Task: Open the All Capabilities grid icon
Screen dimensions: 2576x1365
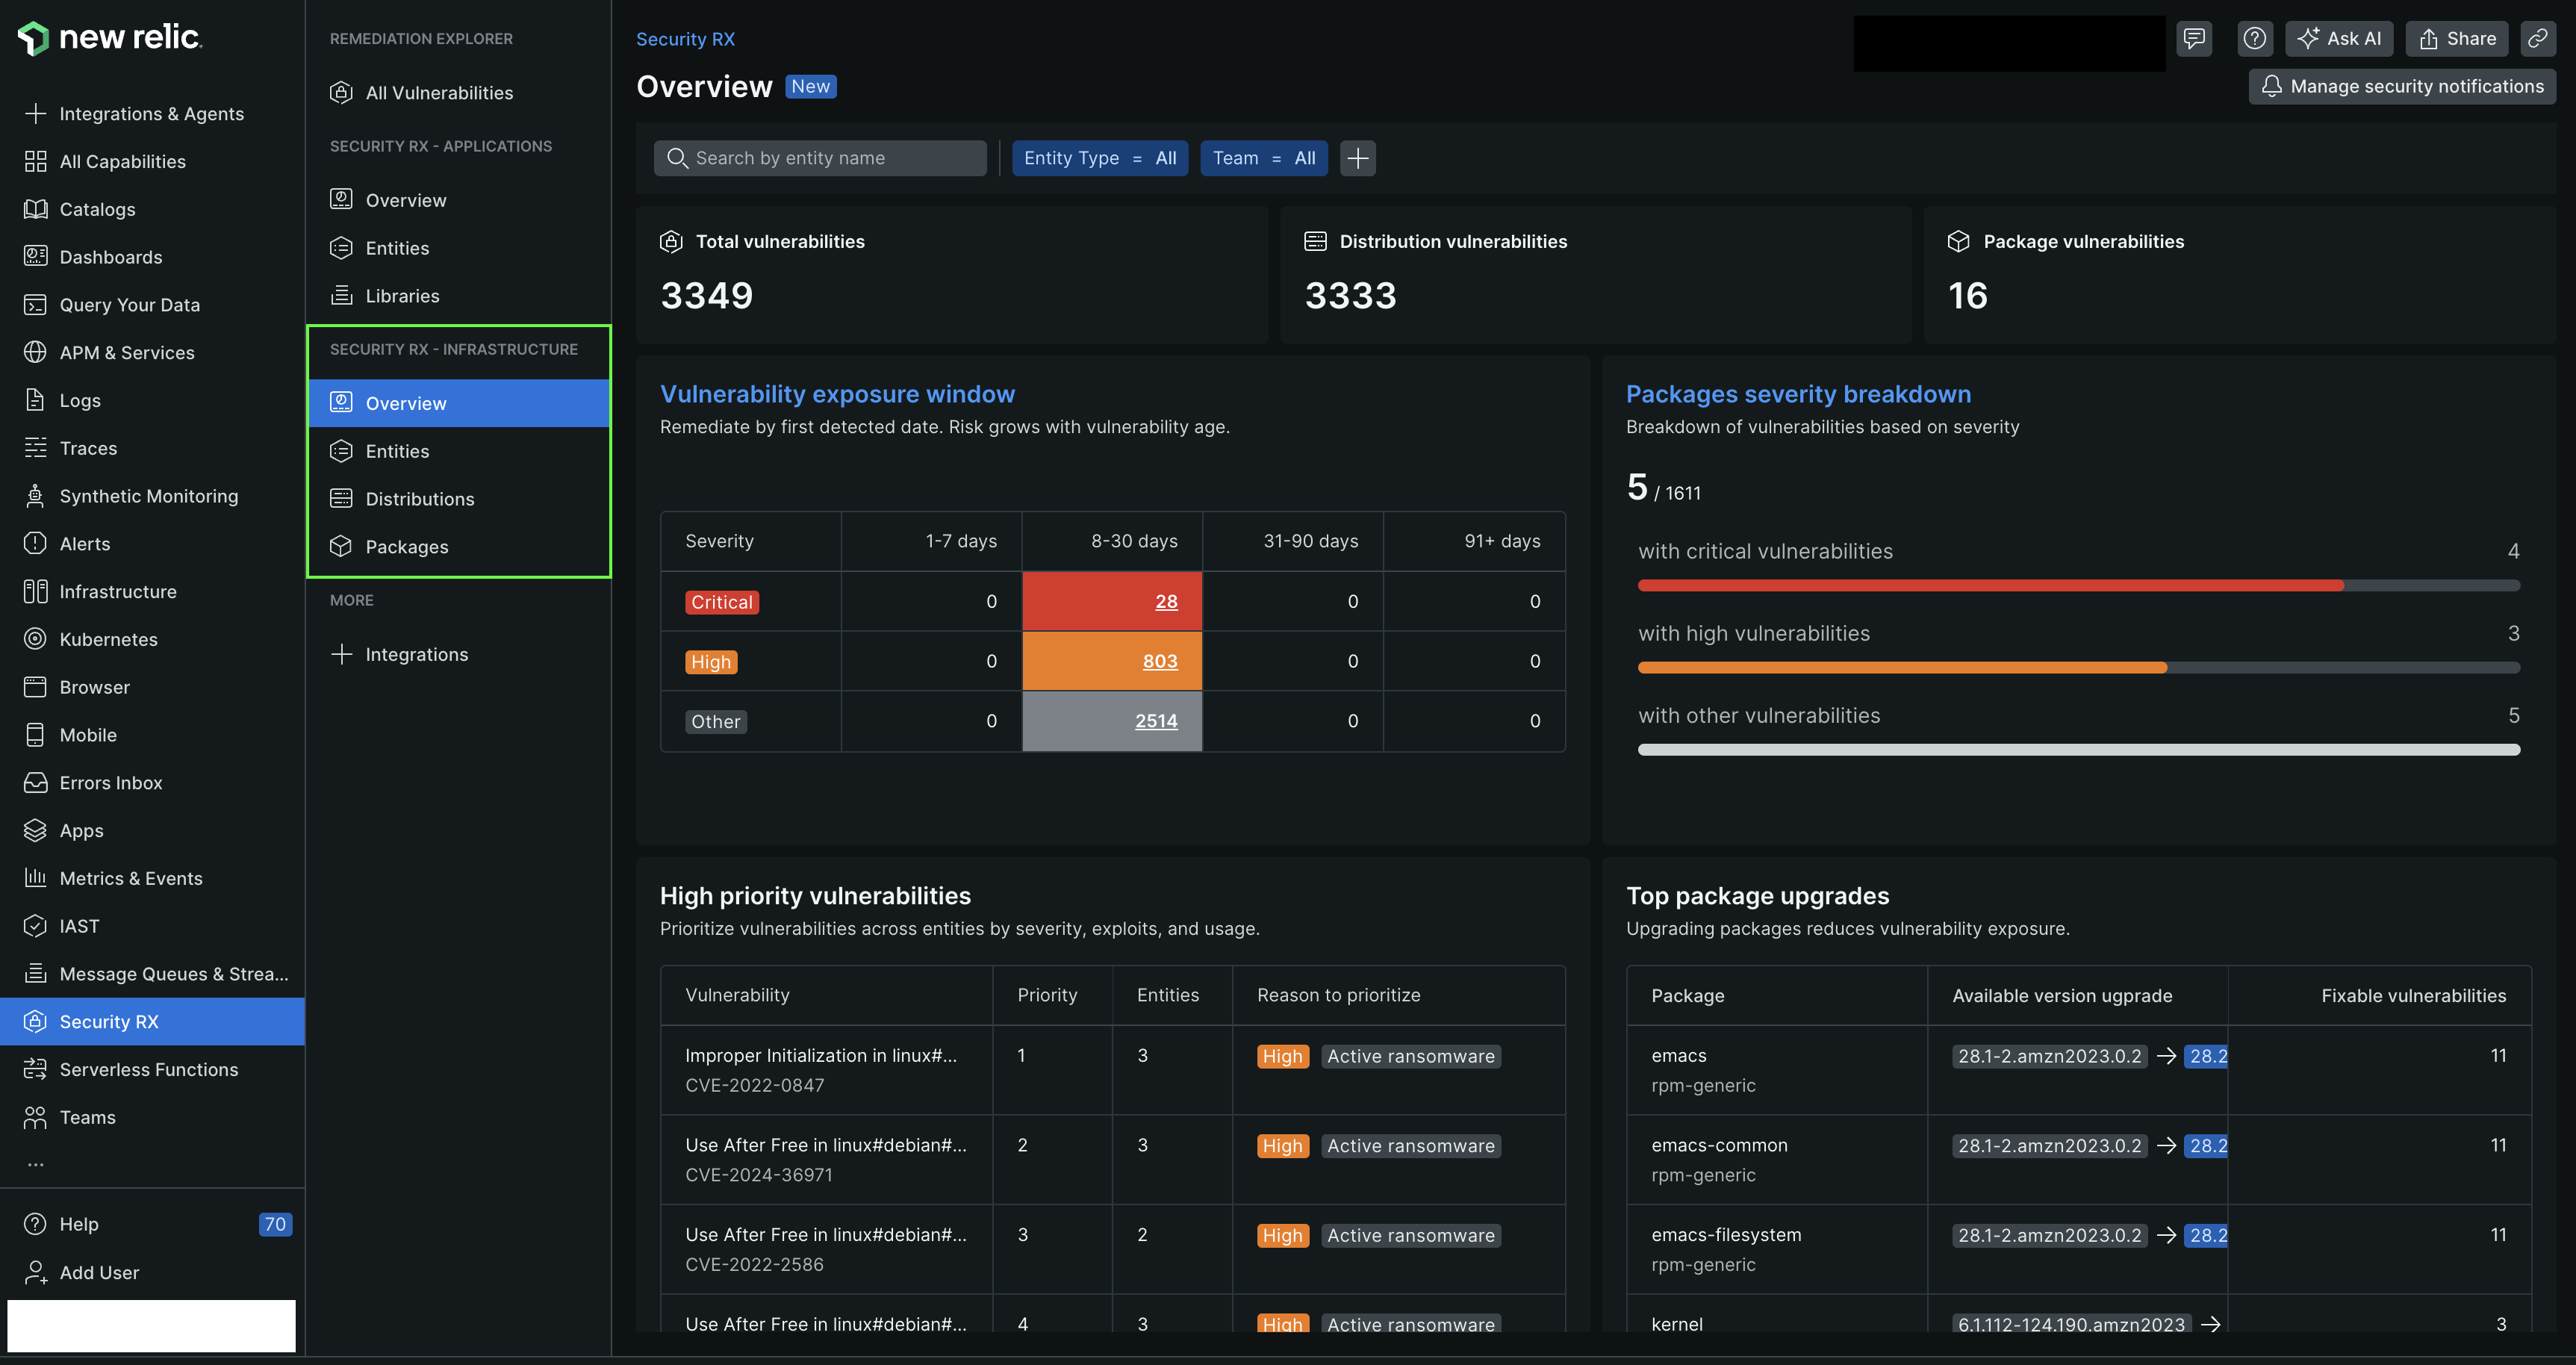Action: pyautogui.click(x=35, y=161)
